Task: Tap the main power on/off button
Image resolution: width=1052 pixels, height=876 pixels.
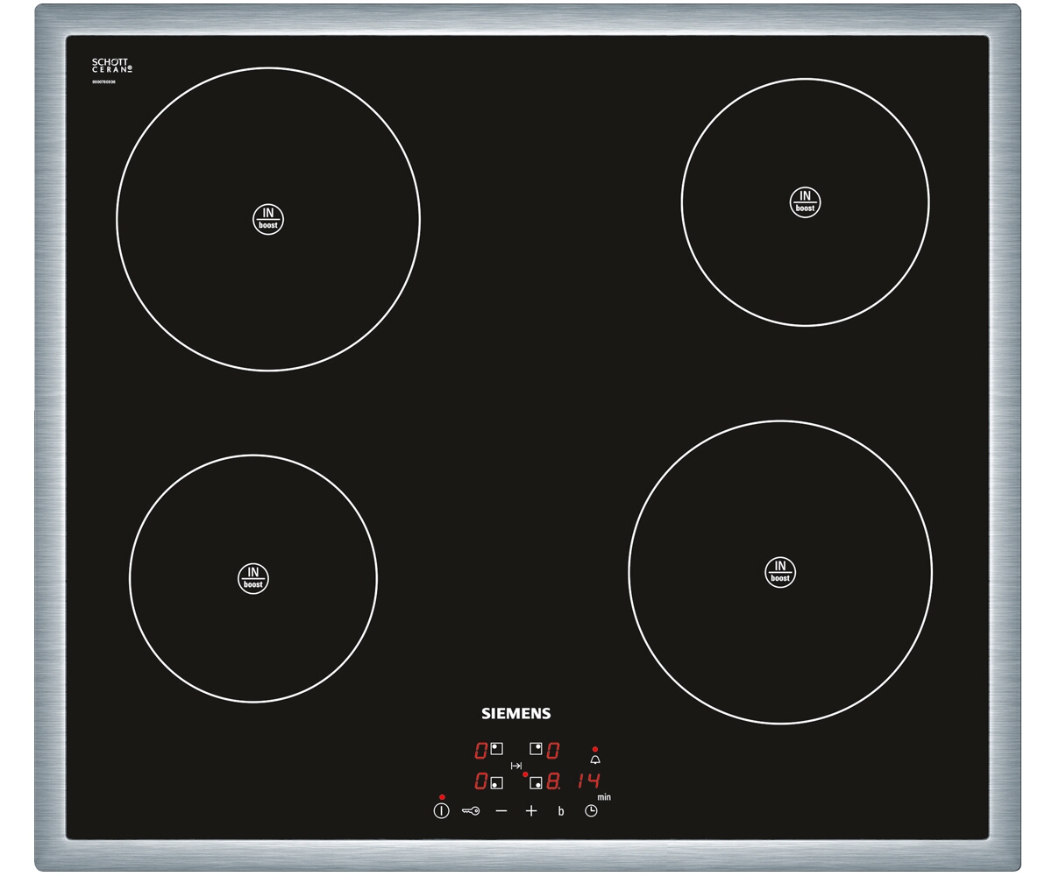Action: (442, 811)
